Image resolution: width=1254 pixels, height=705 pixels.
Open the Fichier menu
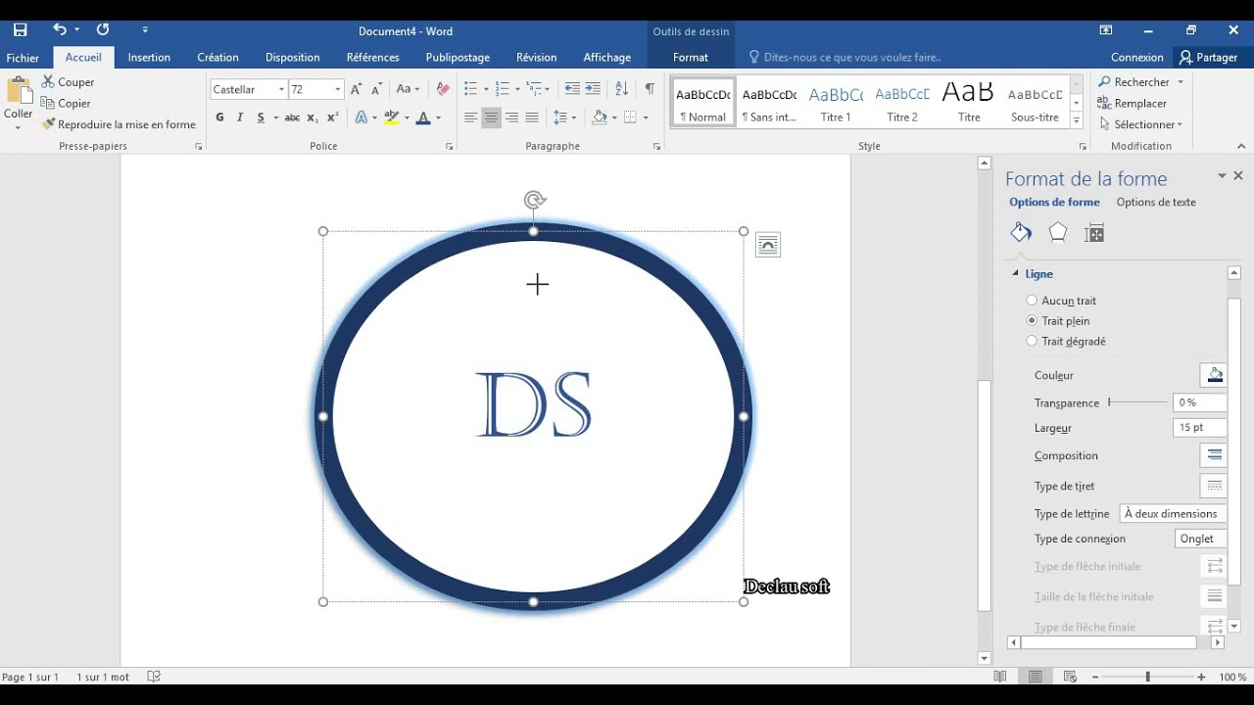click(x=23, y=58)
